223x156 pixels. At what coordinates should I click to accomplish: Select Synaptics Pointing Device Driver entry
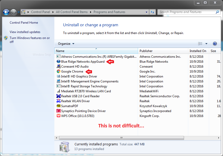pyautogui.click(x=83, y=111)
